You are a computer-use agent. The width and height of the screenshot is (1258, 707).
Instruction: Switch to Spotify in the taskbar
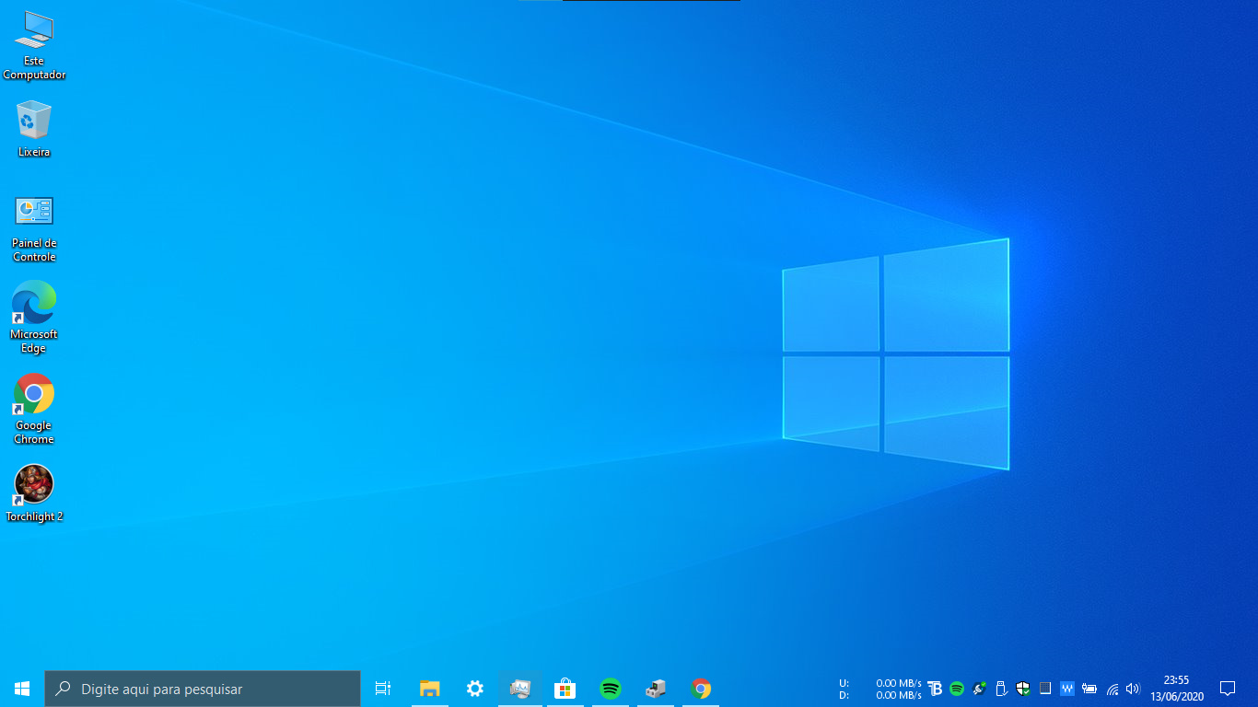tap(610, 689)
